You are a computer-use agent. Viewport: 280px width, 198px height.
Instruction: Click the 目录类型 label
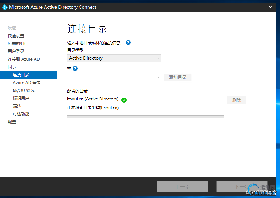tap(75, 51)
